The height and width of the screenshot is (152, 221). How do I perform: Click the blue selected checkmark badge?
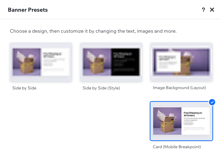[212, 102]
